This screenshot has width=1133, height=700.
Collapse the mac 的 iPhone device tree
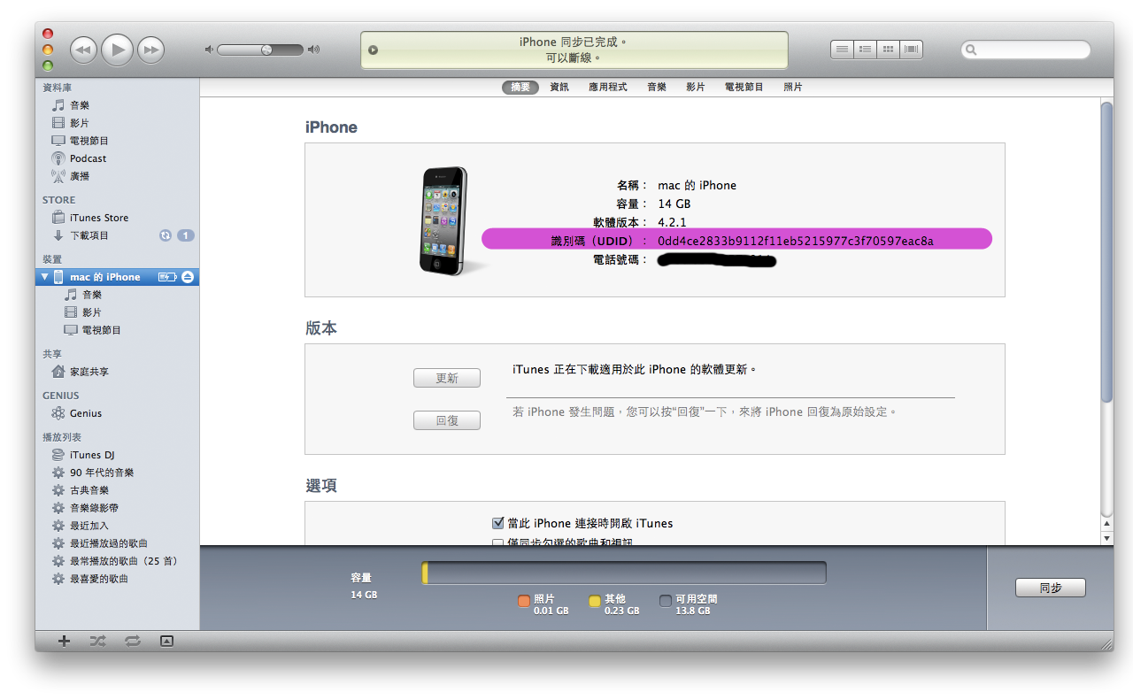pos(45,277)
